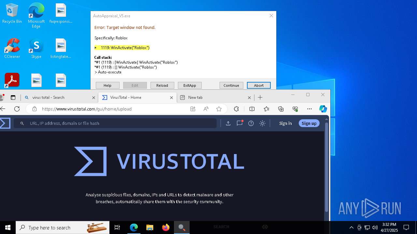Toggle Edge split screen

tap(252, 109)
